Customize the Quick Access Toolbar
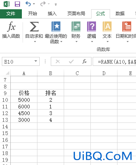 [56, 4]
